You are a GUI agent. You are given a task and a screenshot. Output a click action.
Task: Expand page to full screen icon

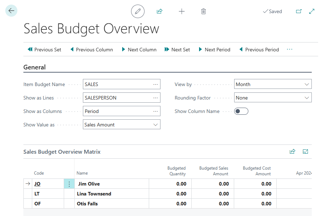click(x=312, y=11)
